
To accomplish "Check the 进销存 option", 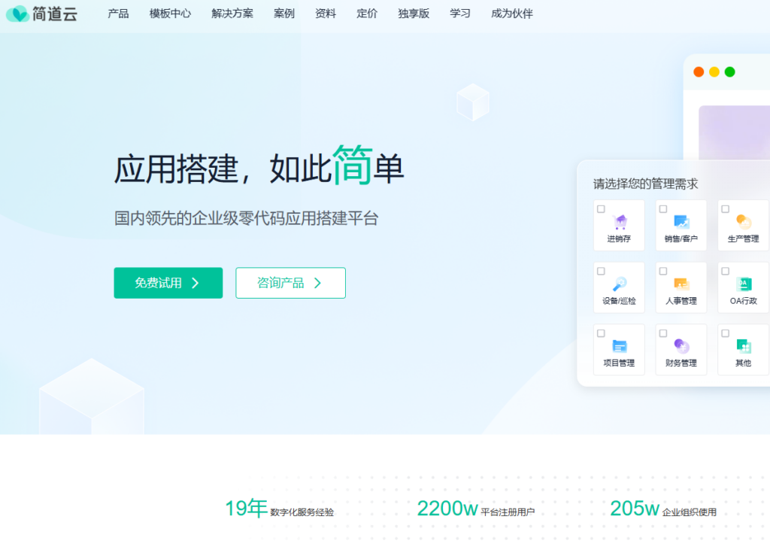I will 601,208.
